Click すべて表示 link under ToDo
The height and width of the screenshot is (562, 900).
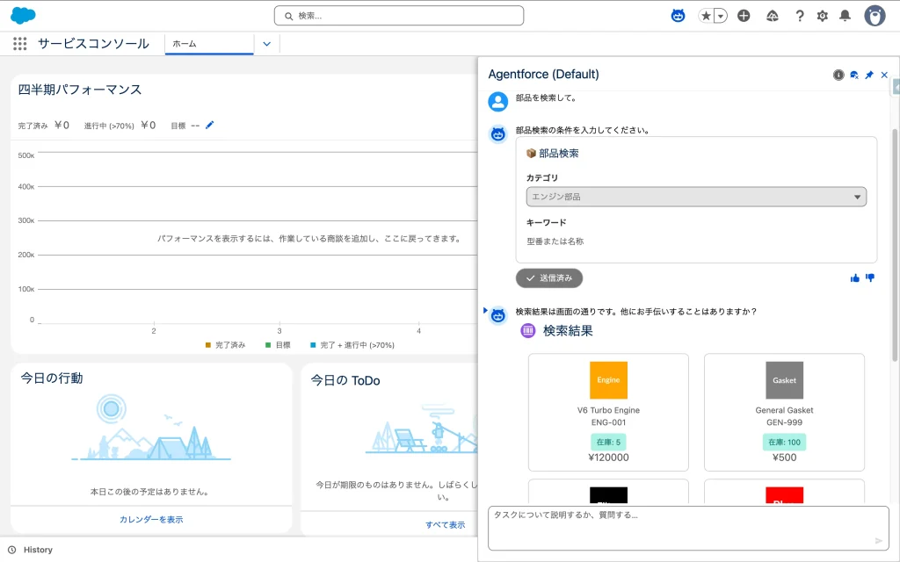(445, 524)
